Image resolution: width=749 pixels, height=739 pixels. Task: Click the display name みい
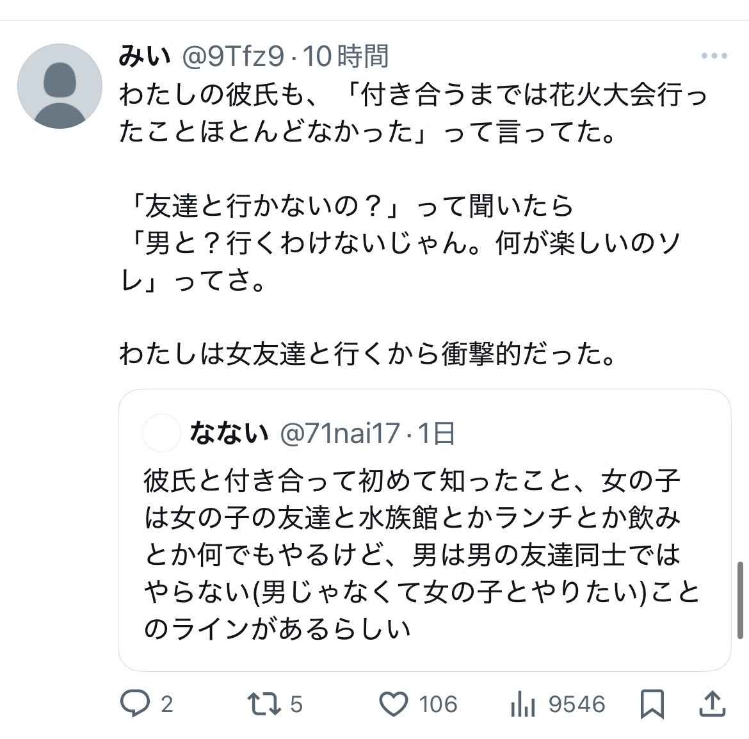coord(144,57)
